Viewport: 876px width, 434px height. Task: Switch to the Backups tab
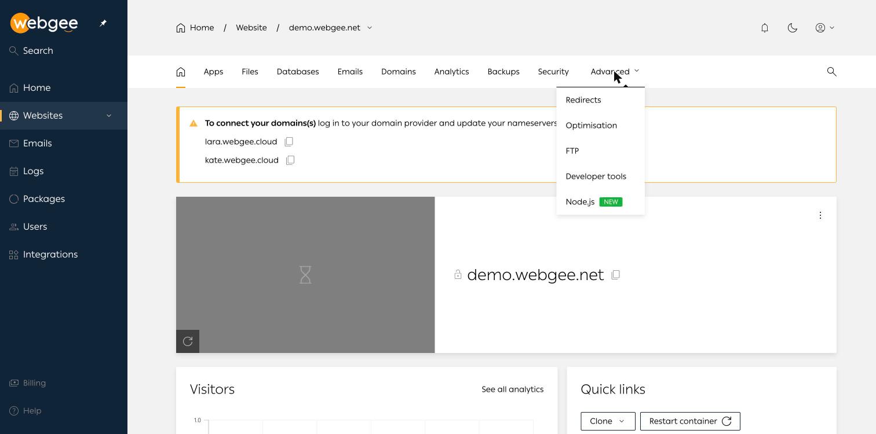click(503, 72)
